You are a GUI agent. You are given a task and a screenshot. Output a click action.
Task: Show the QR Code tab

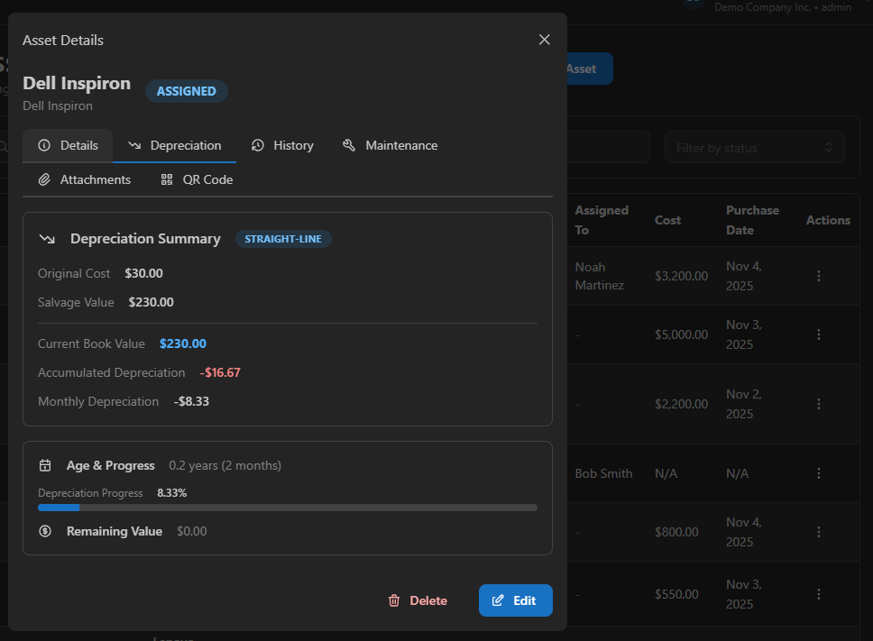(x=197, y=179)
